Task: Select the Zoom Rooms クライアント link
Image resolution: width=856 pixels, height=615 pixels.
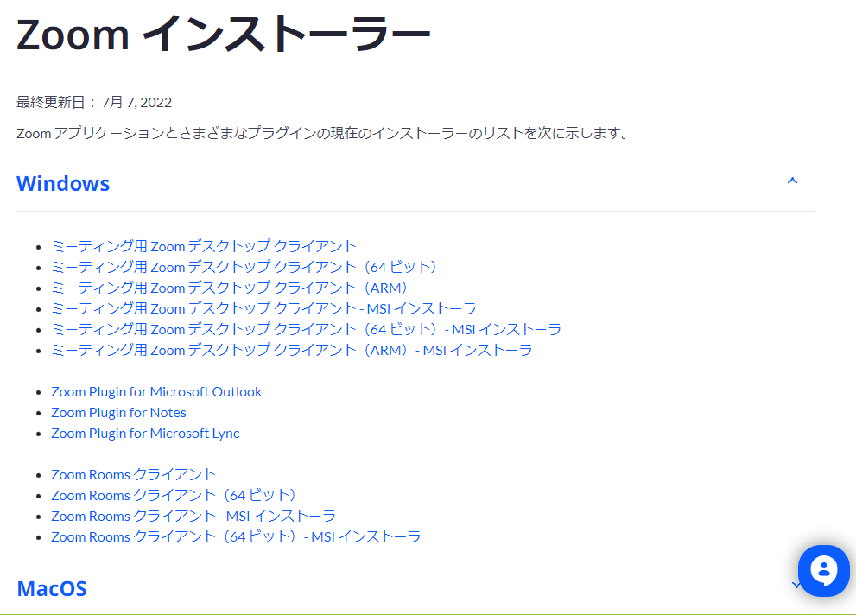Action: [x=133, y=474]
